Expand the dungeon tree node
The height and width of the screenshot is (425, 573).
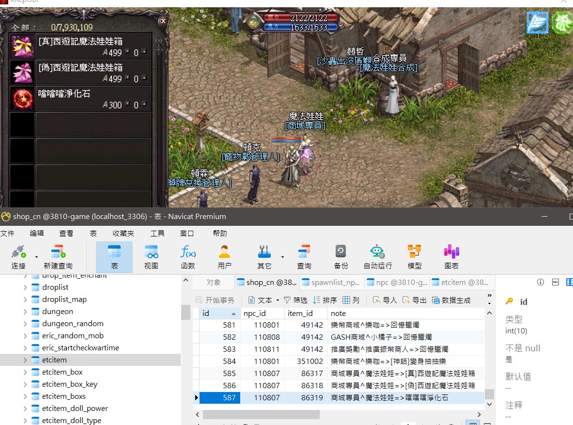pos(25,312)
